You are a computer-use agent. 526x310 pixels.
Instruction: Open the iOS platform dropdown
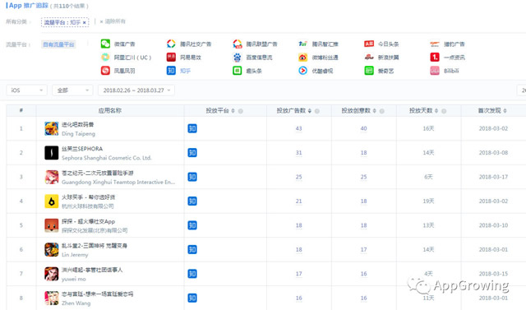pyautogui.click(x=27, y=90)
